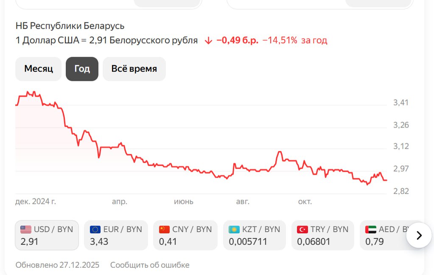Screen dimensions: 434x275
Task: Open the CNY / BYN rate
Action: click(x=185, y=235)
